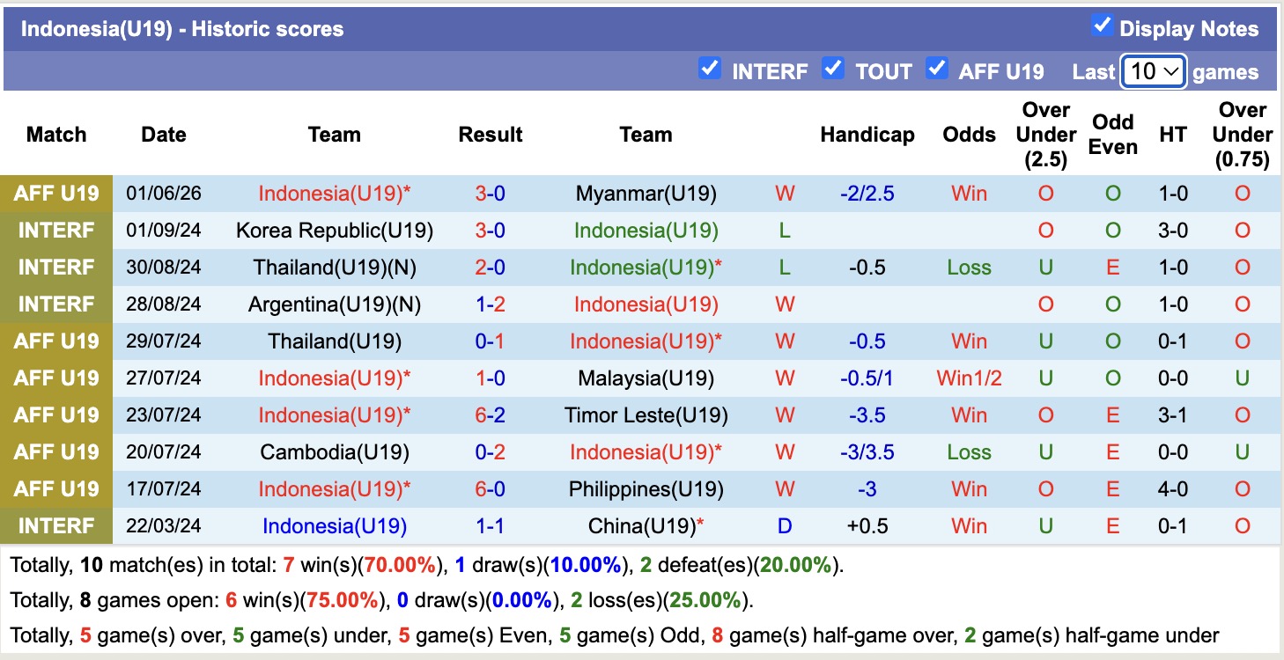
Task: Open the Korea Republic(U19) team link
Action: click(x=335, y=231)
